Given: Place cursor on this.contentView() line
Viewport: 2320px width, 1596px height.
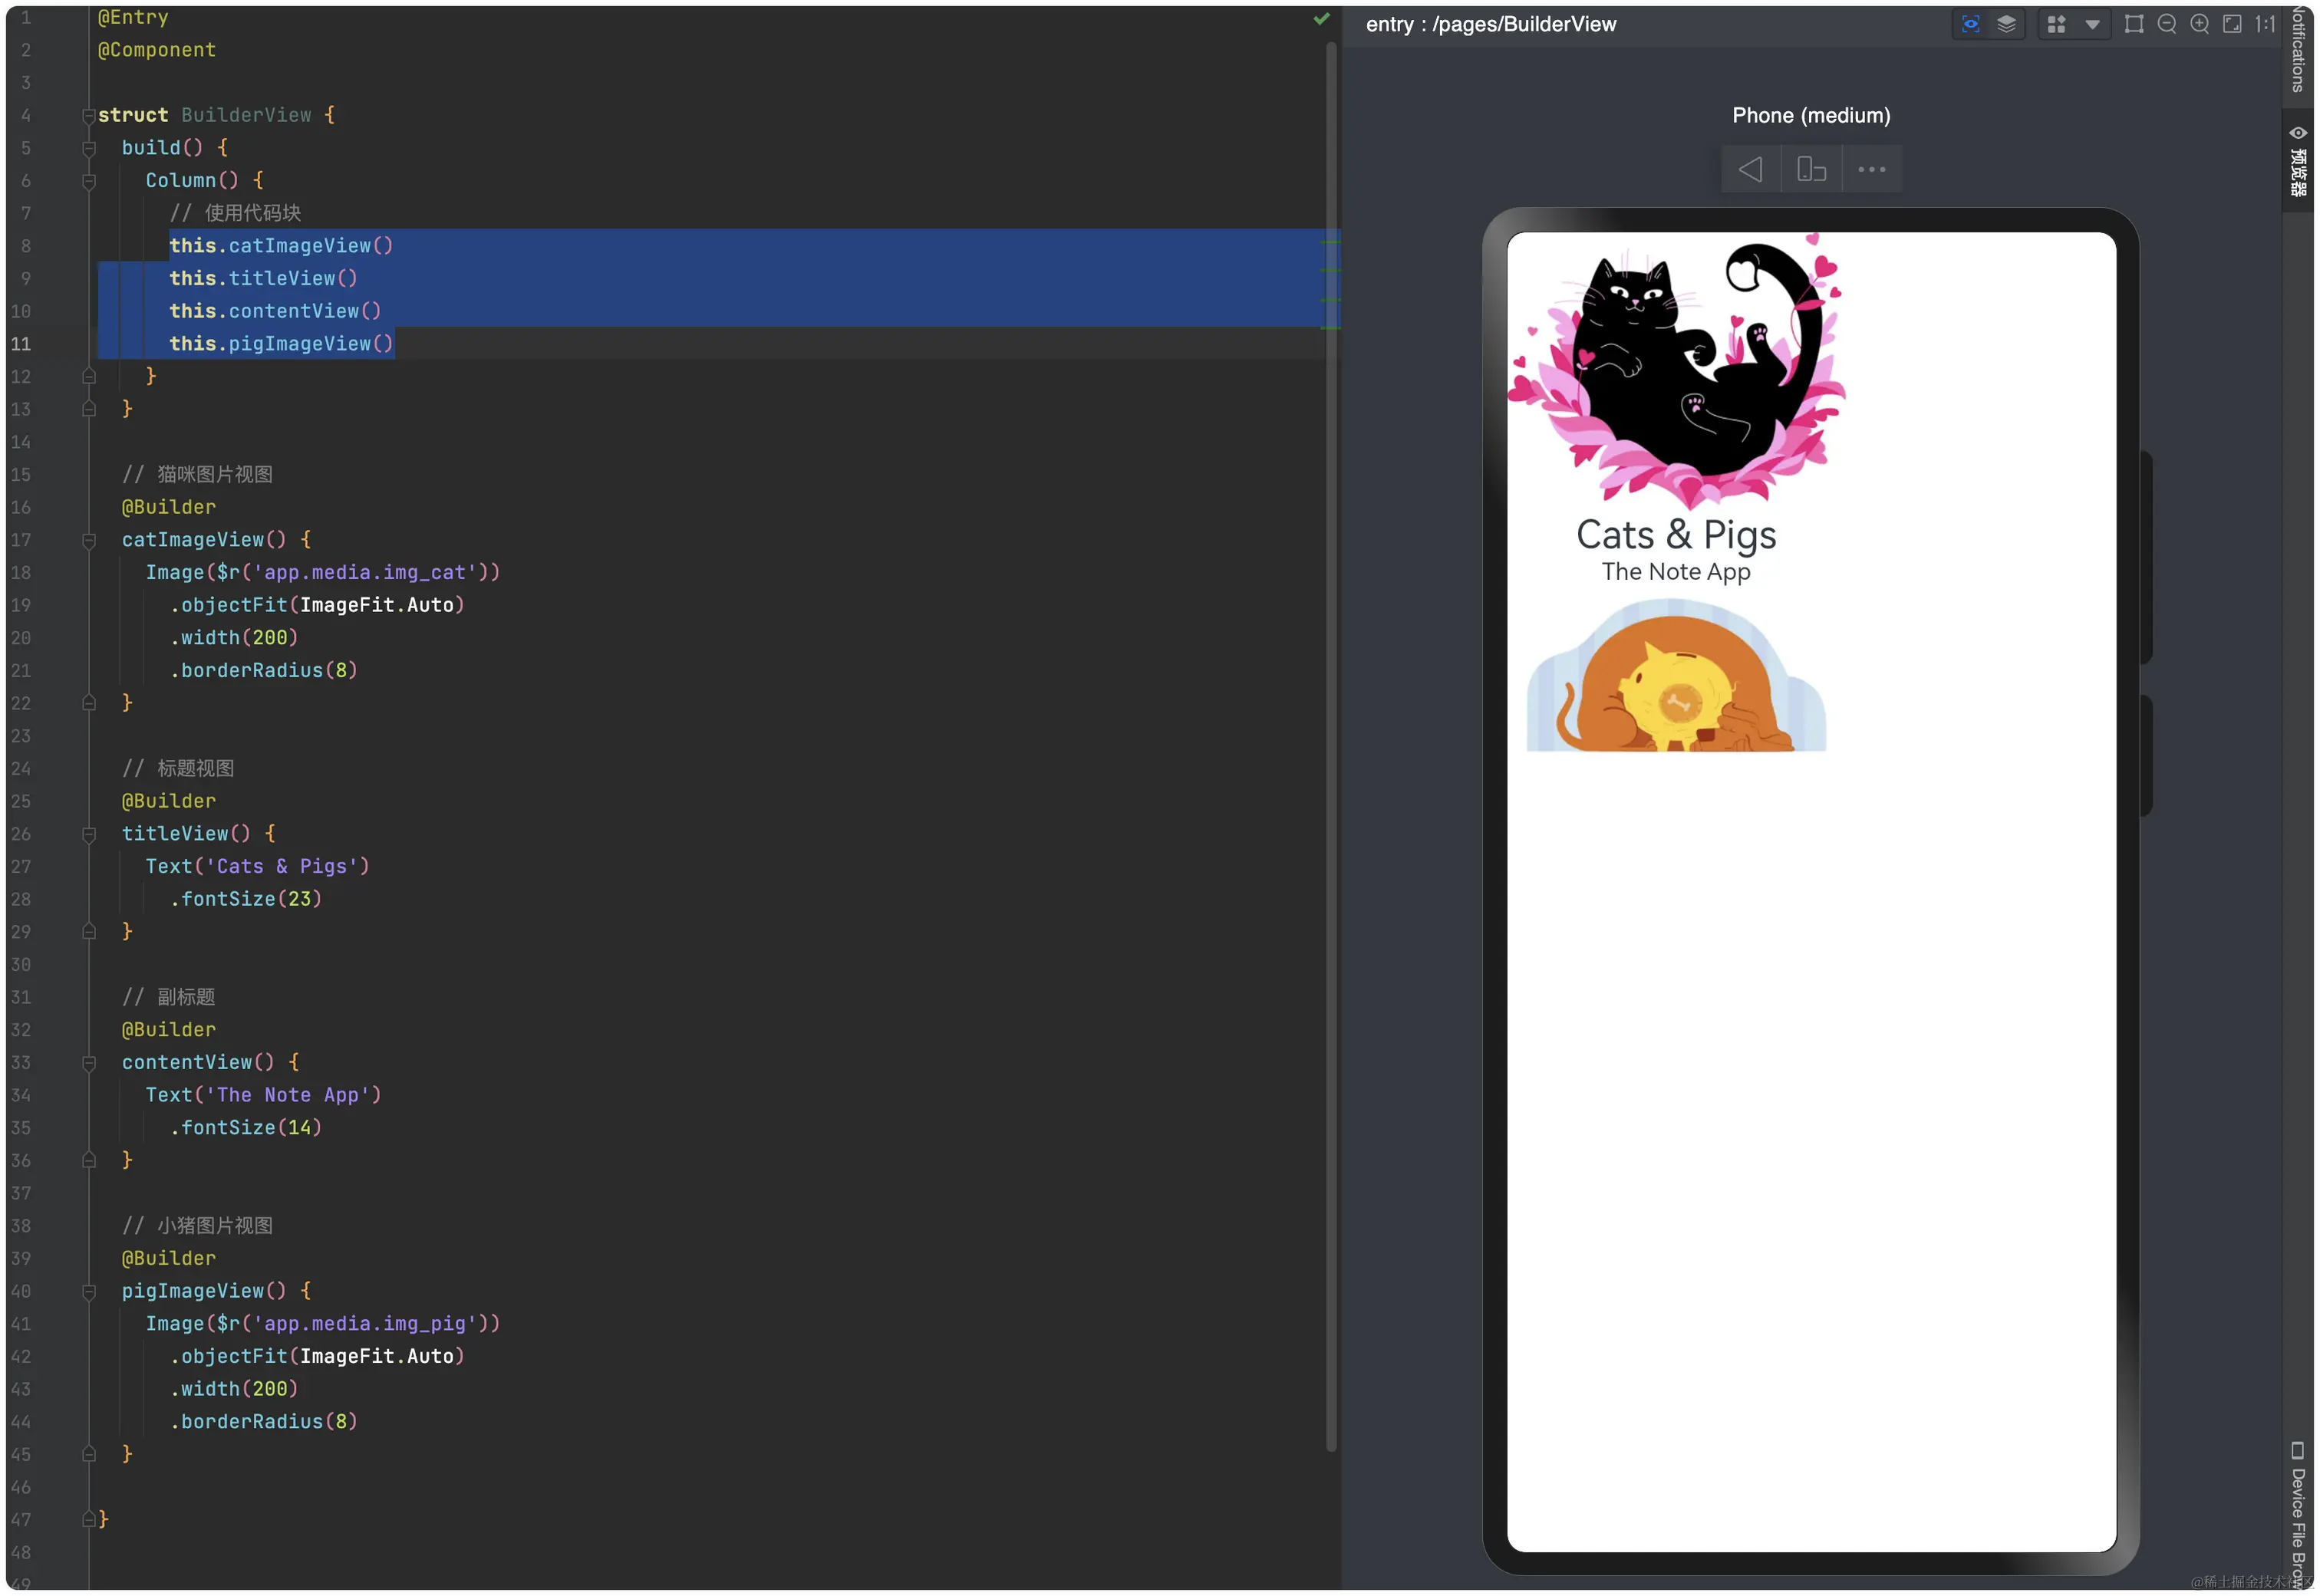Looking at the screenshot, I should [275, 312].
